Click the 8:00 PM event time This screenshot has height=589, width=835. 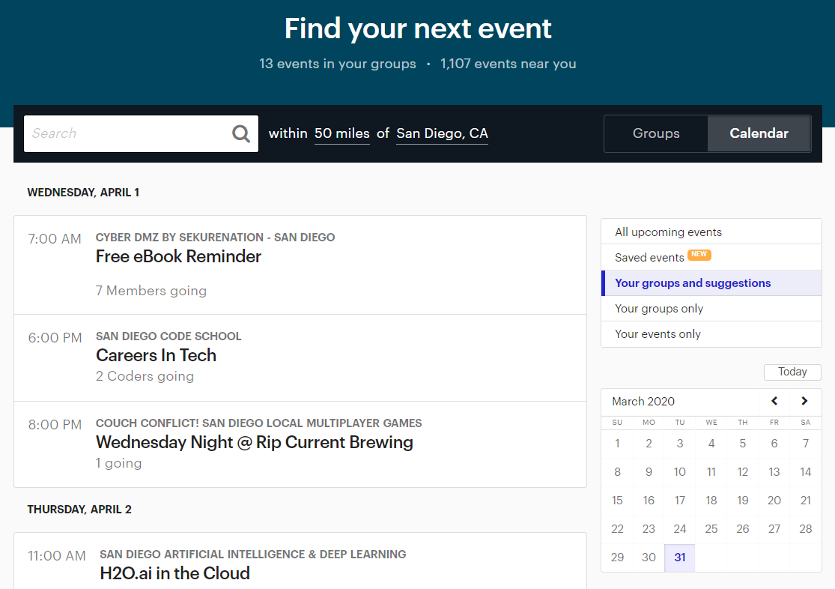55,425
